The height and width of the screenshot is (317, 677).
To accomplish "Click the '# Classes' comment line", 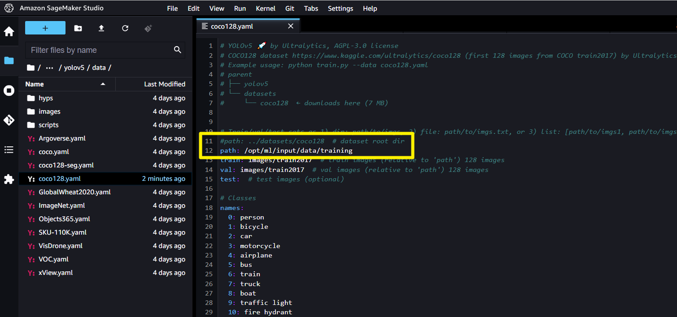I will click(x=238, y=198).
